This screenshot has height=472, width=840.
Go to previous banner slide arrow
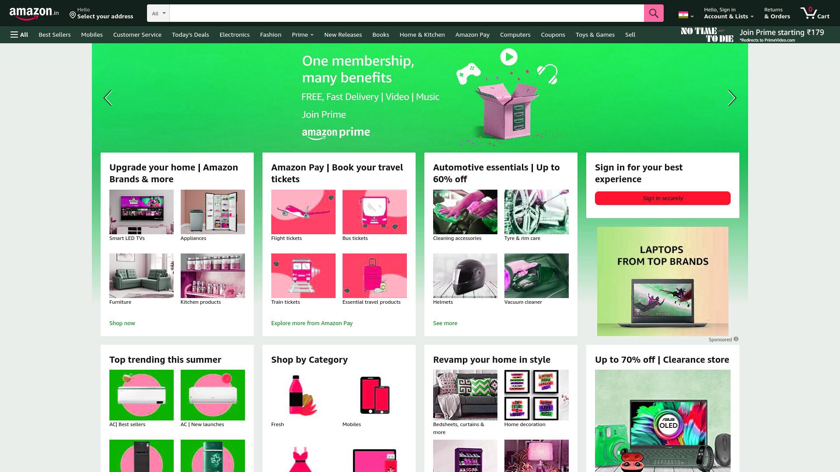[108, 98]
